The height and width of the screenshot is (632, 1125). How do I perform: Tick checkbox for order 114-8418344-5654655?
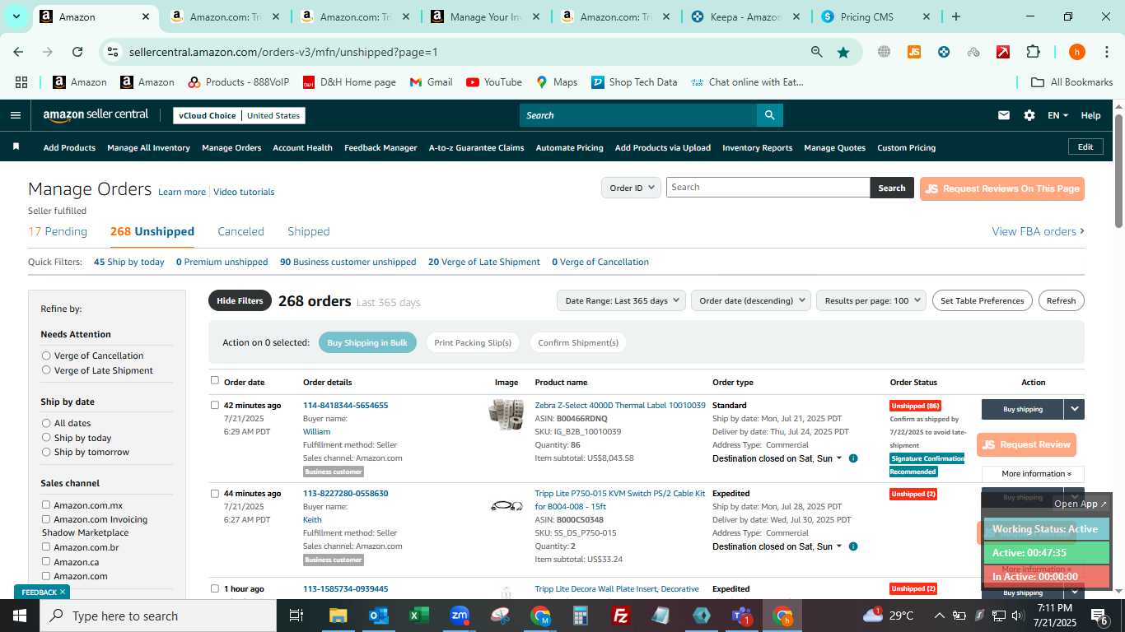(215, 405)
